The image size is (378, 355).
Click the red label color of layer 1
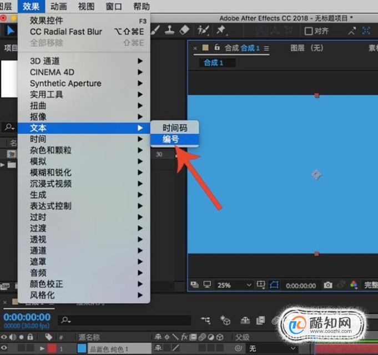point(52,348)
